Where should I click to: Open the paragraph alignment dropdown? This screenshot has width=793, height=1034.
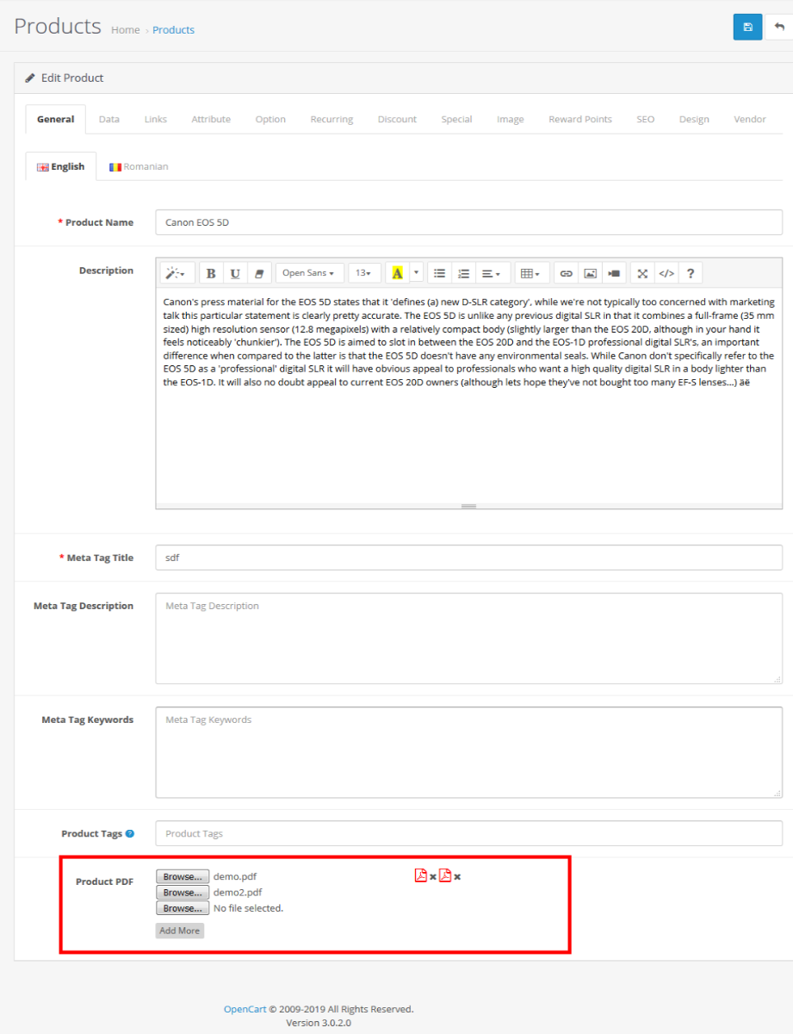493,273
